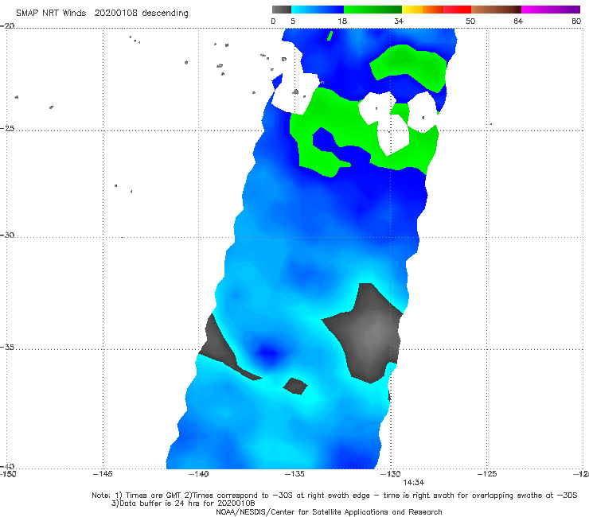Click the color bar label '18'

coord(342,21)
